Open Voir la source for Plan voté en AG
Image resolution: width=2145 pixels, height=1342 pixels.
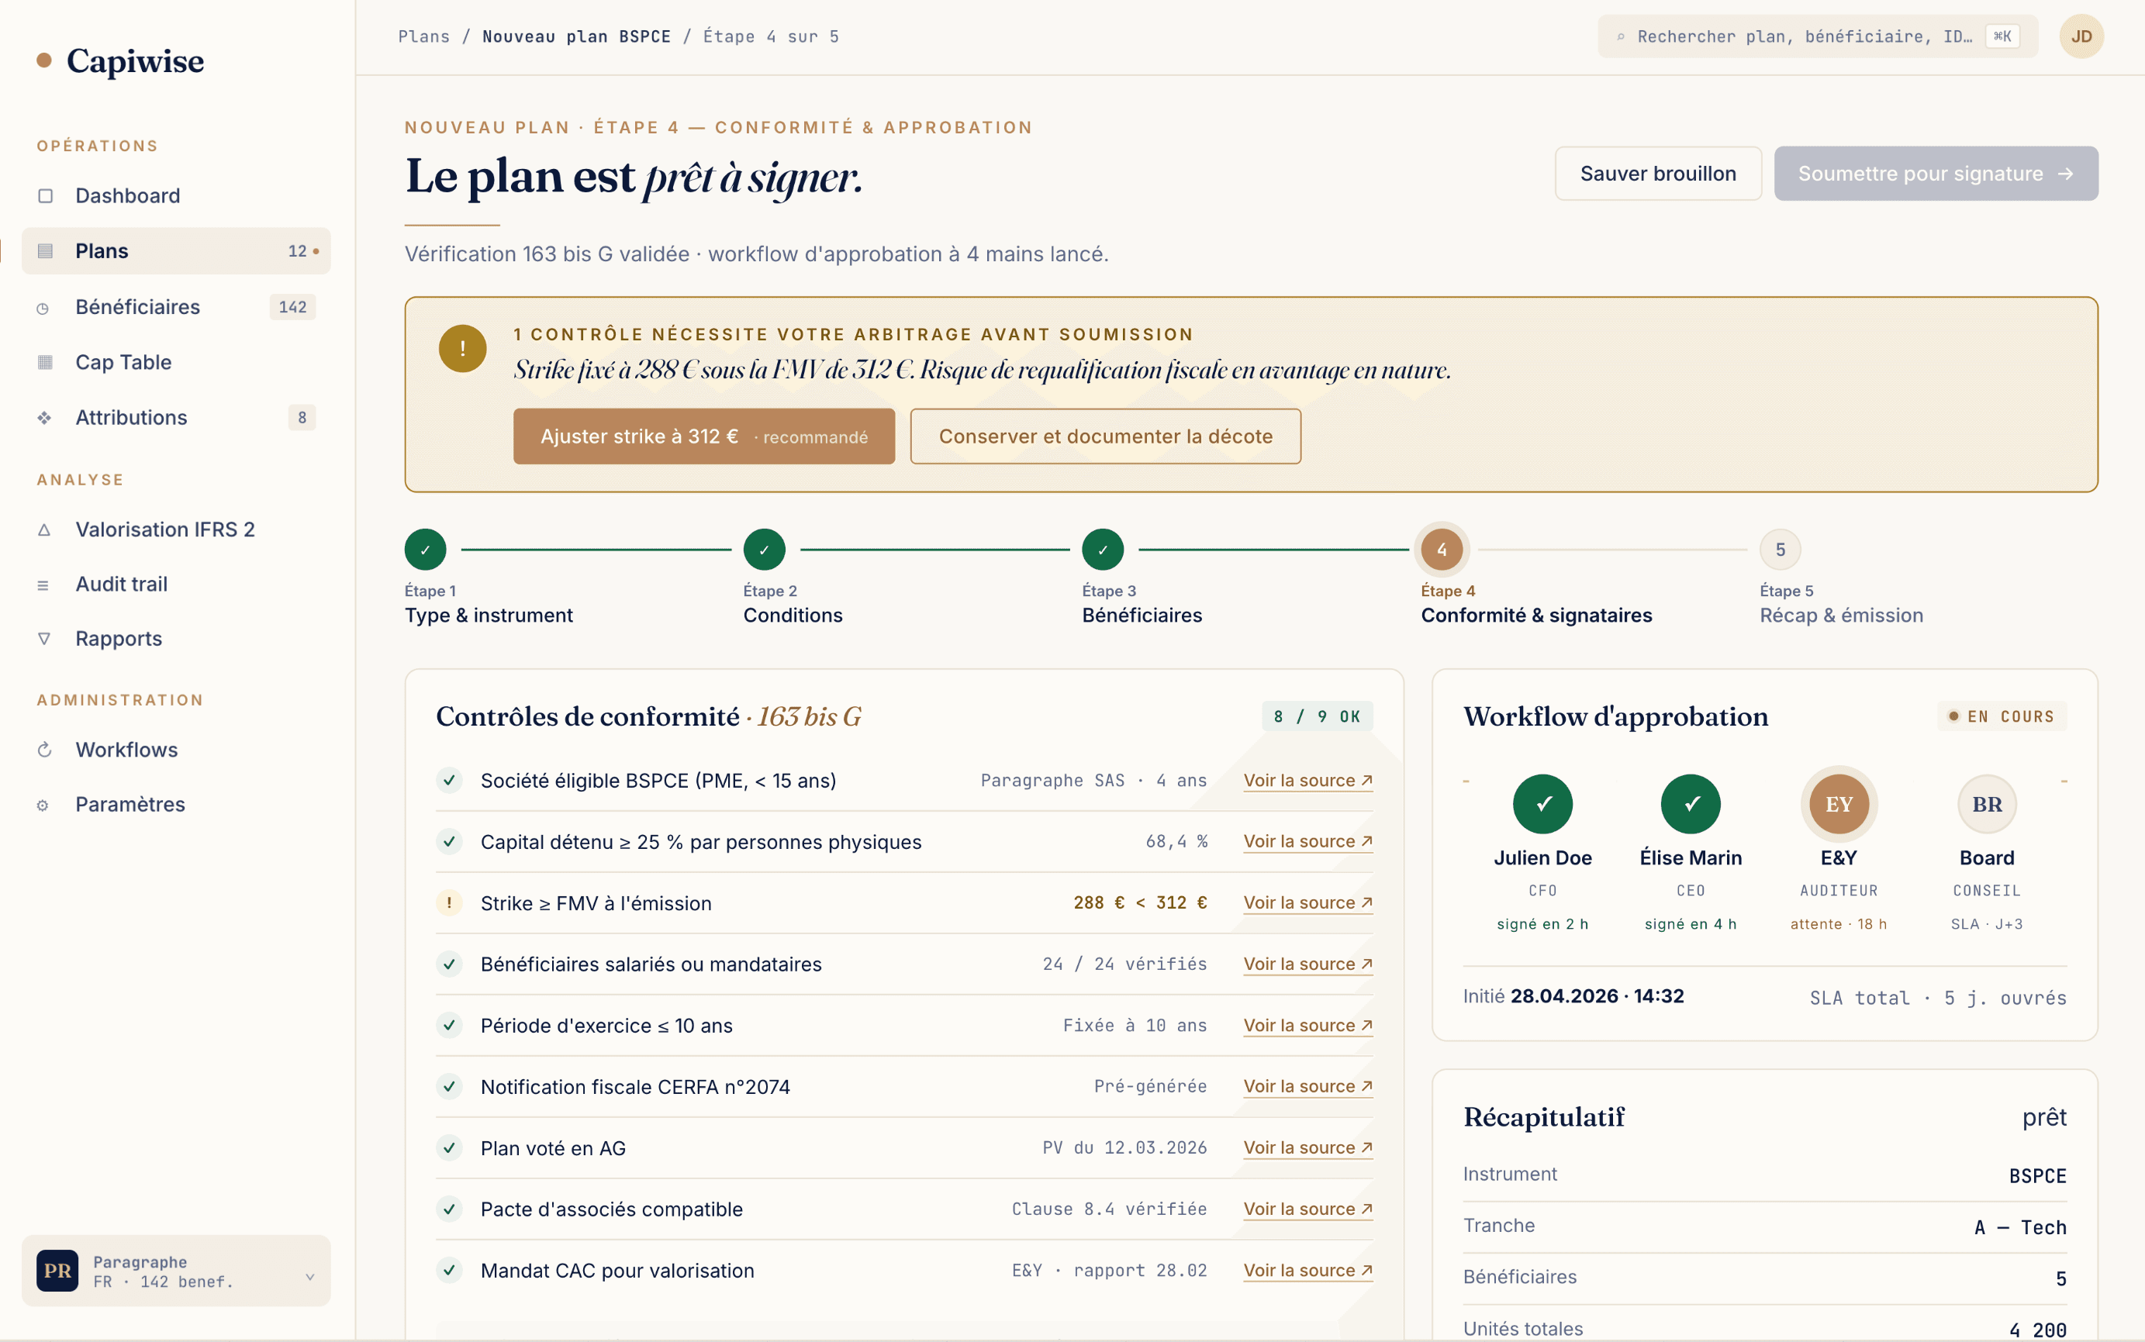point(1307,1147)
